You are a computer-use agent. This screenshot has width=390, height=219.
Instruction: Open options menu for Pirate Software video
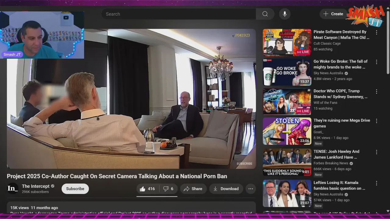[x=377, y=32]
